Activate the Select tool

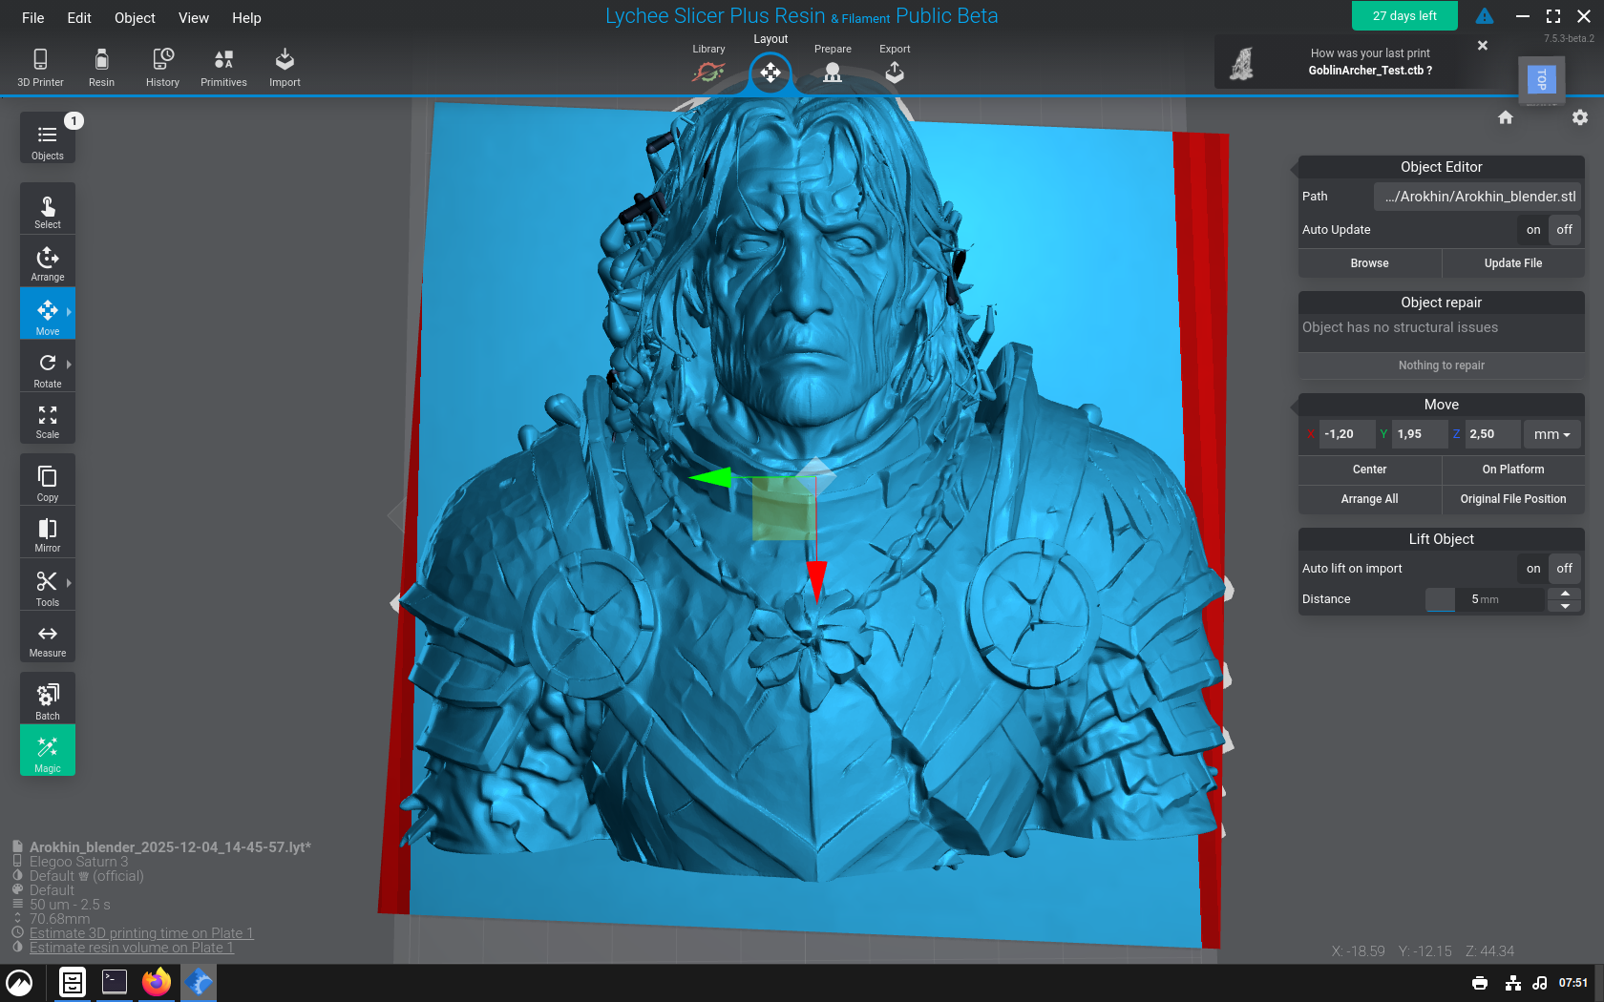(x=48, y=210)
